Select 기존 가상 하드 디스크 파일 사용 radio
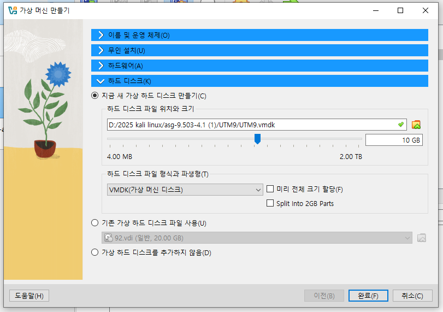443x312 pixels. [x=95, y=223]
